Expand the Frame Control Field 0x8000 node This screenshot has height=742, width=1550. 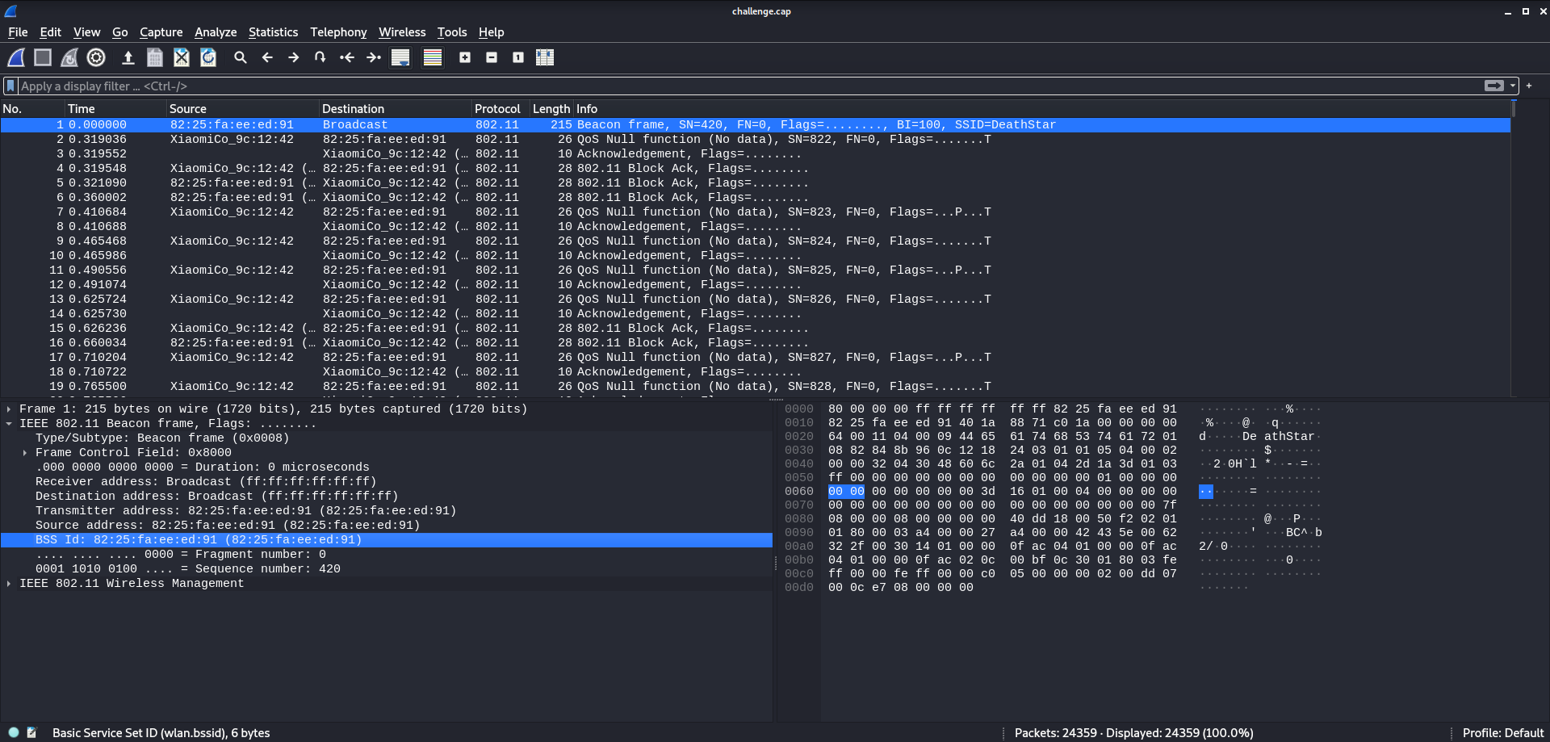point(25,453)
